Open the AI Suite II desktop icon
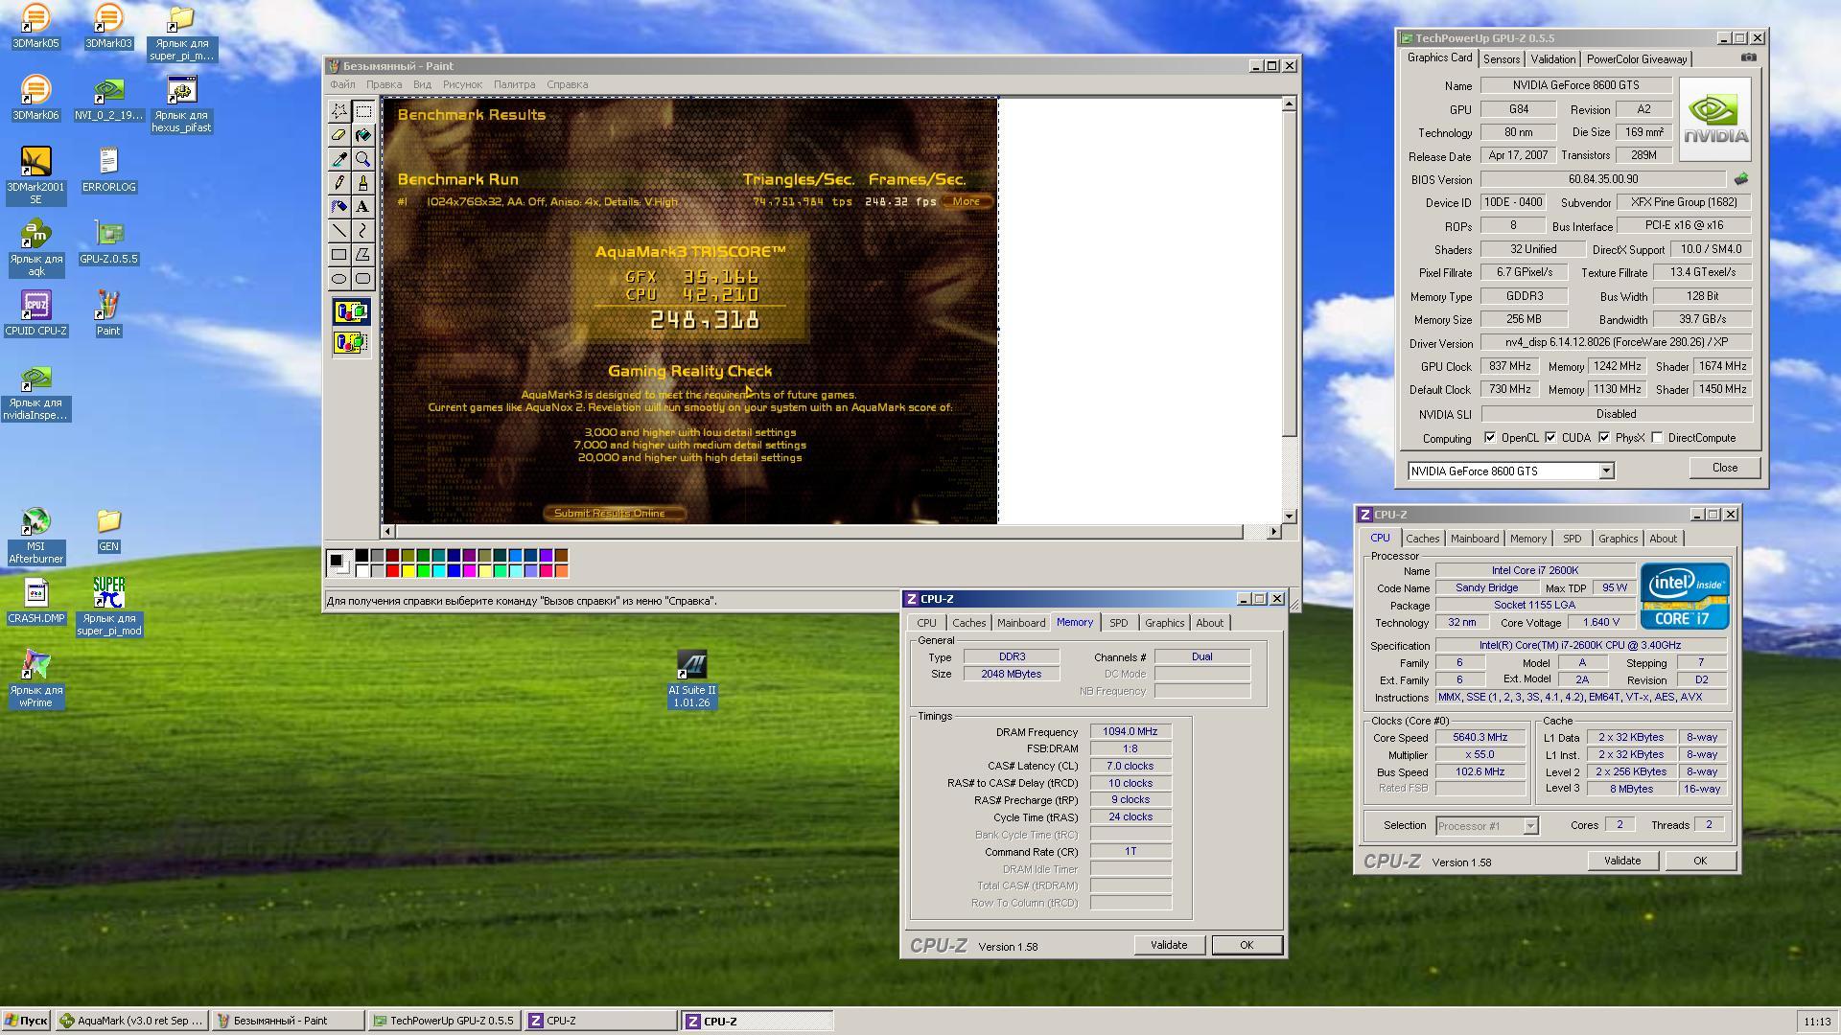This screenshot has height=1035, width=1841. 691,679
